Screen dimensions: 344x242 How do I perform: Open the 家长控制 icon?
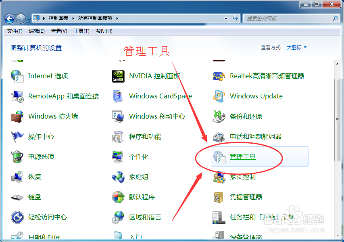point(219,177)
